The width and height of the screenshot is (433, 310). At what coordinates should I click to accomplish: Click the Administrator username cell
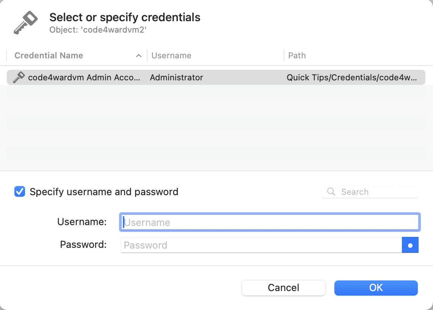(176, 78)
